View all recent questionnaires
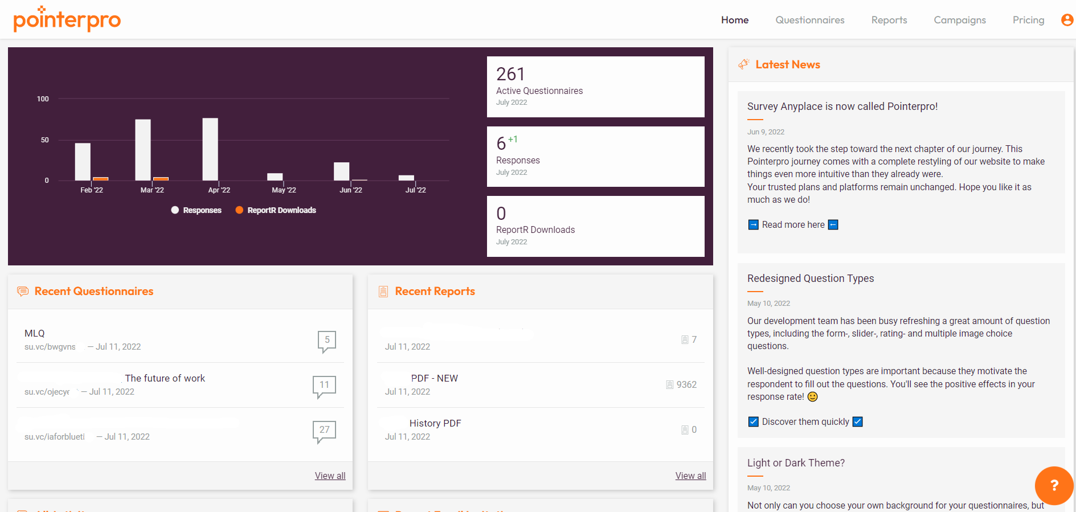The width and height of the screenshot is (1076, 512). pyautogui.click(x=330, y=476)
